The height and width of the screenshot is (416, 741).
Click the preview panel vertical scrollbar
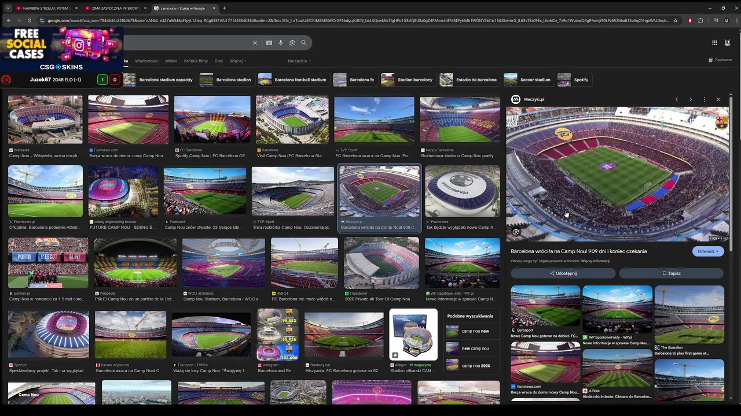click(x=731, y=173)
